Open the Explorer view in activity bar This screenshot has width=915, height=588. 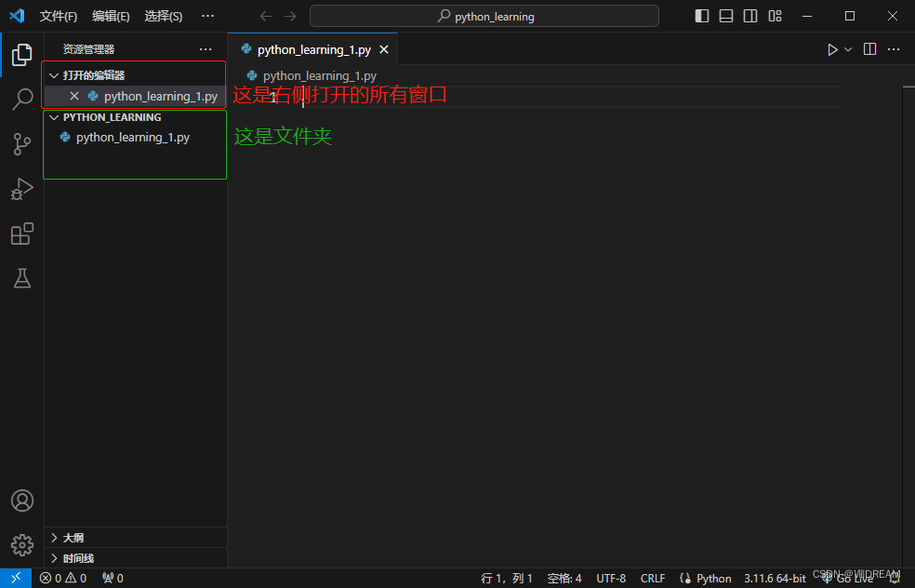point(21,55)
